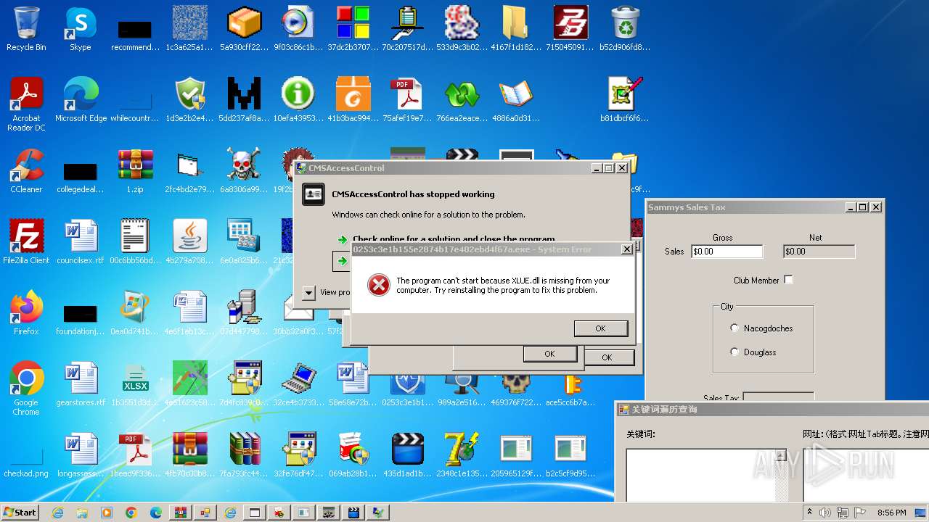Viewport: 929px width, 522px height.
Task: Click the 8:56 PM clock
Action: tap(892, 513)
